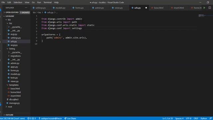This screenshot has width=213, height=120.
Task: Collapse the listing folder
Action: tap(7, 49)
